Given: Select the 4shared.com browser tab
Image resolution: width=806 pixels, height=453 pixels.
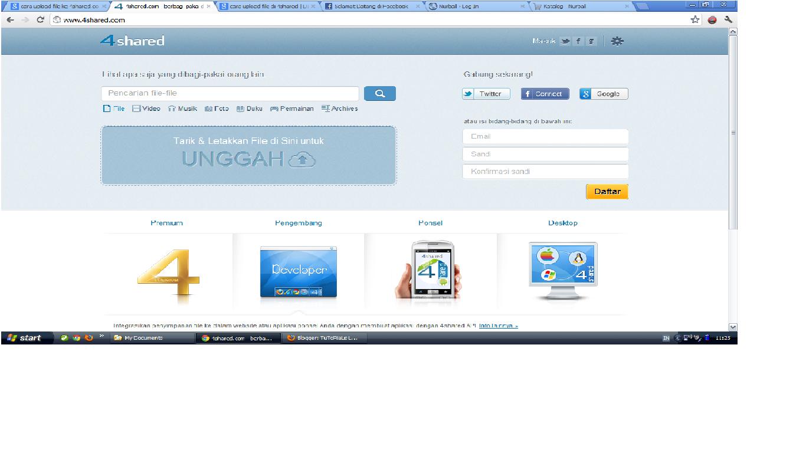Looking at the screenshot, I should coord(163,6).
